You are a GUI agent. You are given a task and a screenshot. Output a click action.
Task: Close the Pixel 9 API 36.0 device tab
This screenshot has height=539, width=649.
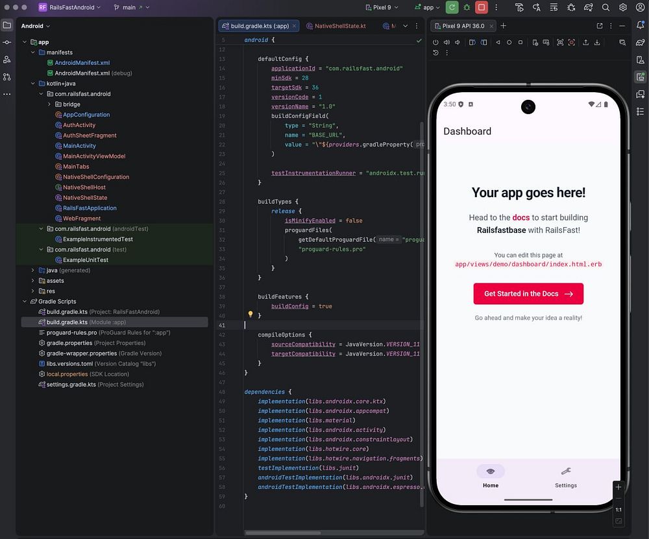coord(491,26)
